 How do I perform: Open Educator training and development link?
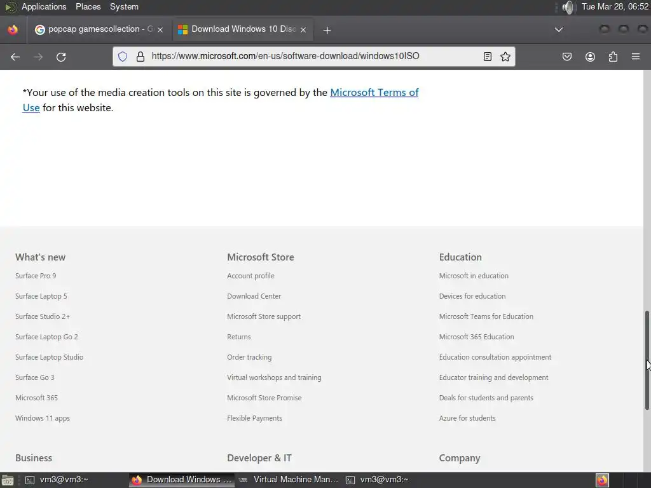493,377
